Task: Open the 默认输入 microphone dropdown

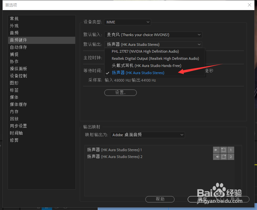Action: [x=153, y=35]
